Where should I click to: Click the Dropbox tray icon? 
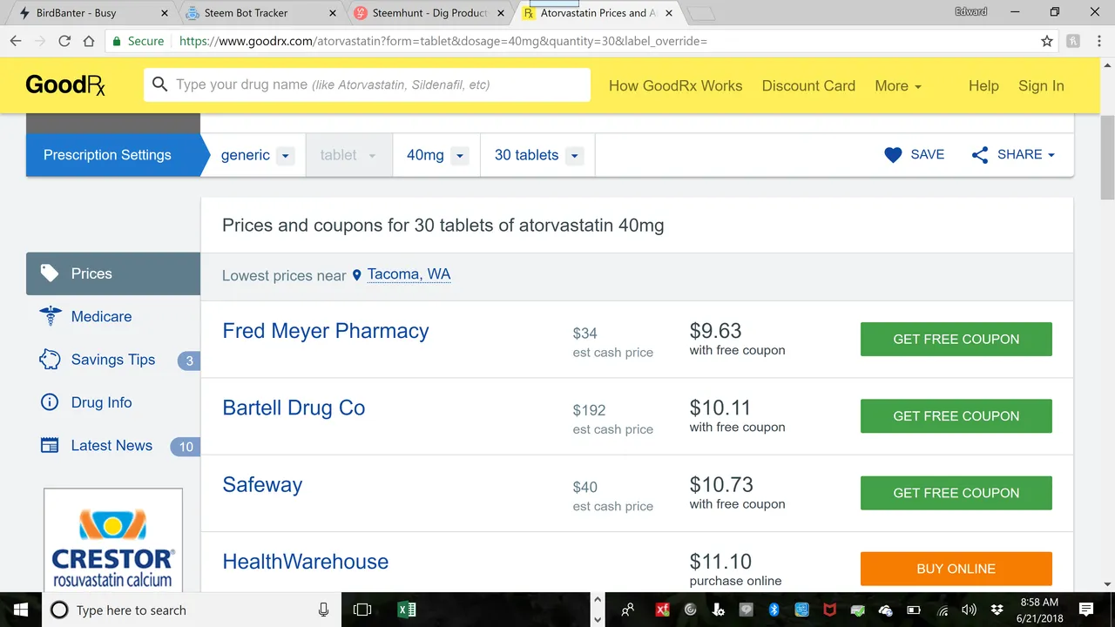[x=997, y=610]
